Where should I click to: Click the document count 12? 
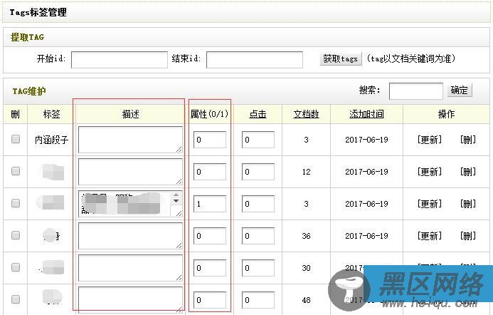306,172
